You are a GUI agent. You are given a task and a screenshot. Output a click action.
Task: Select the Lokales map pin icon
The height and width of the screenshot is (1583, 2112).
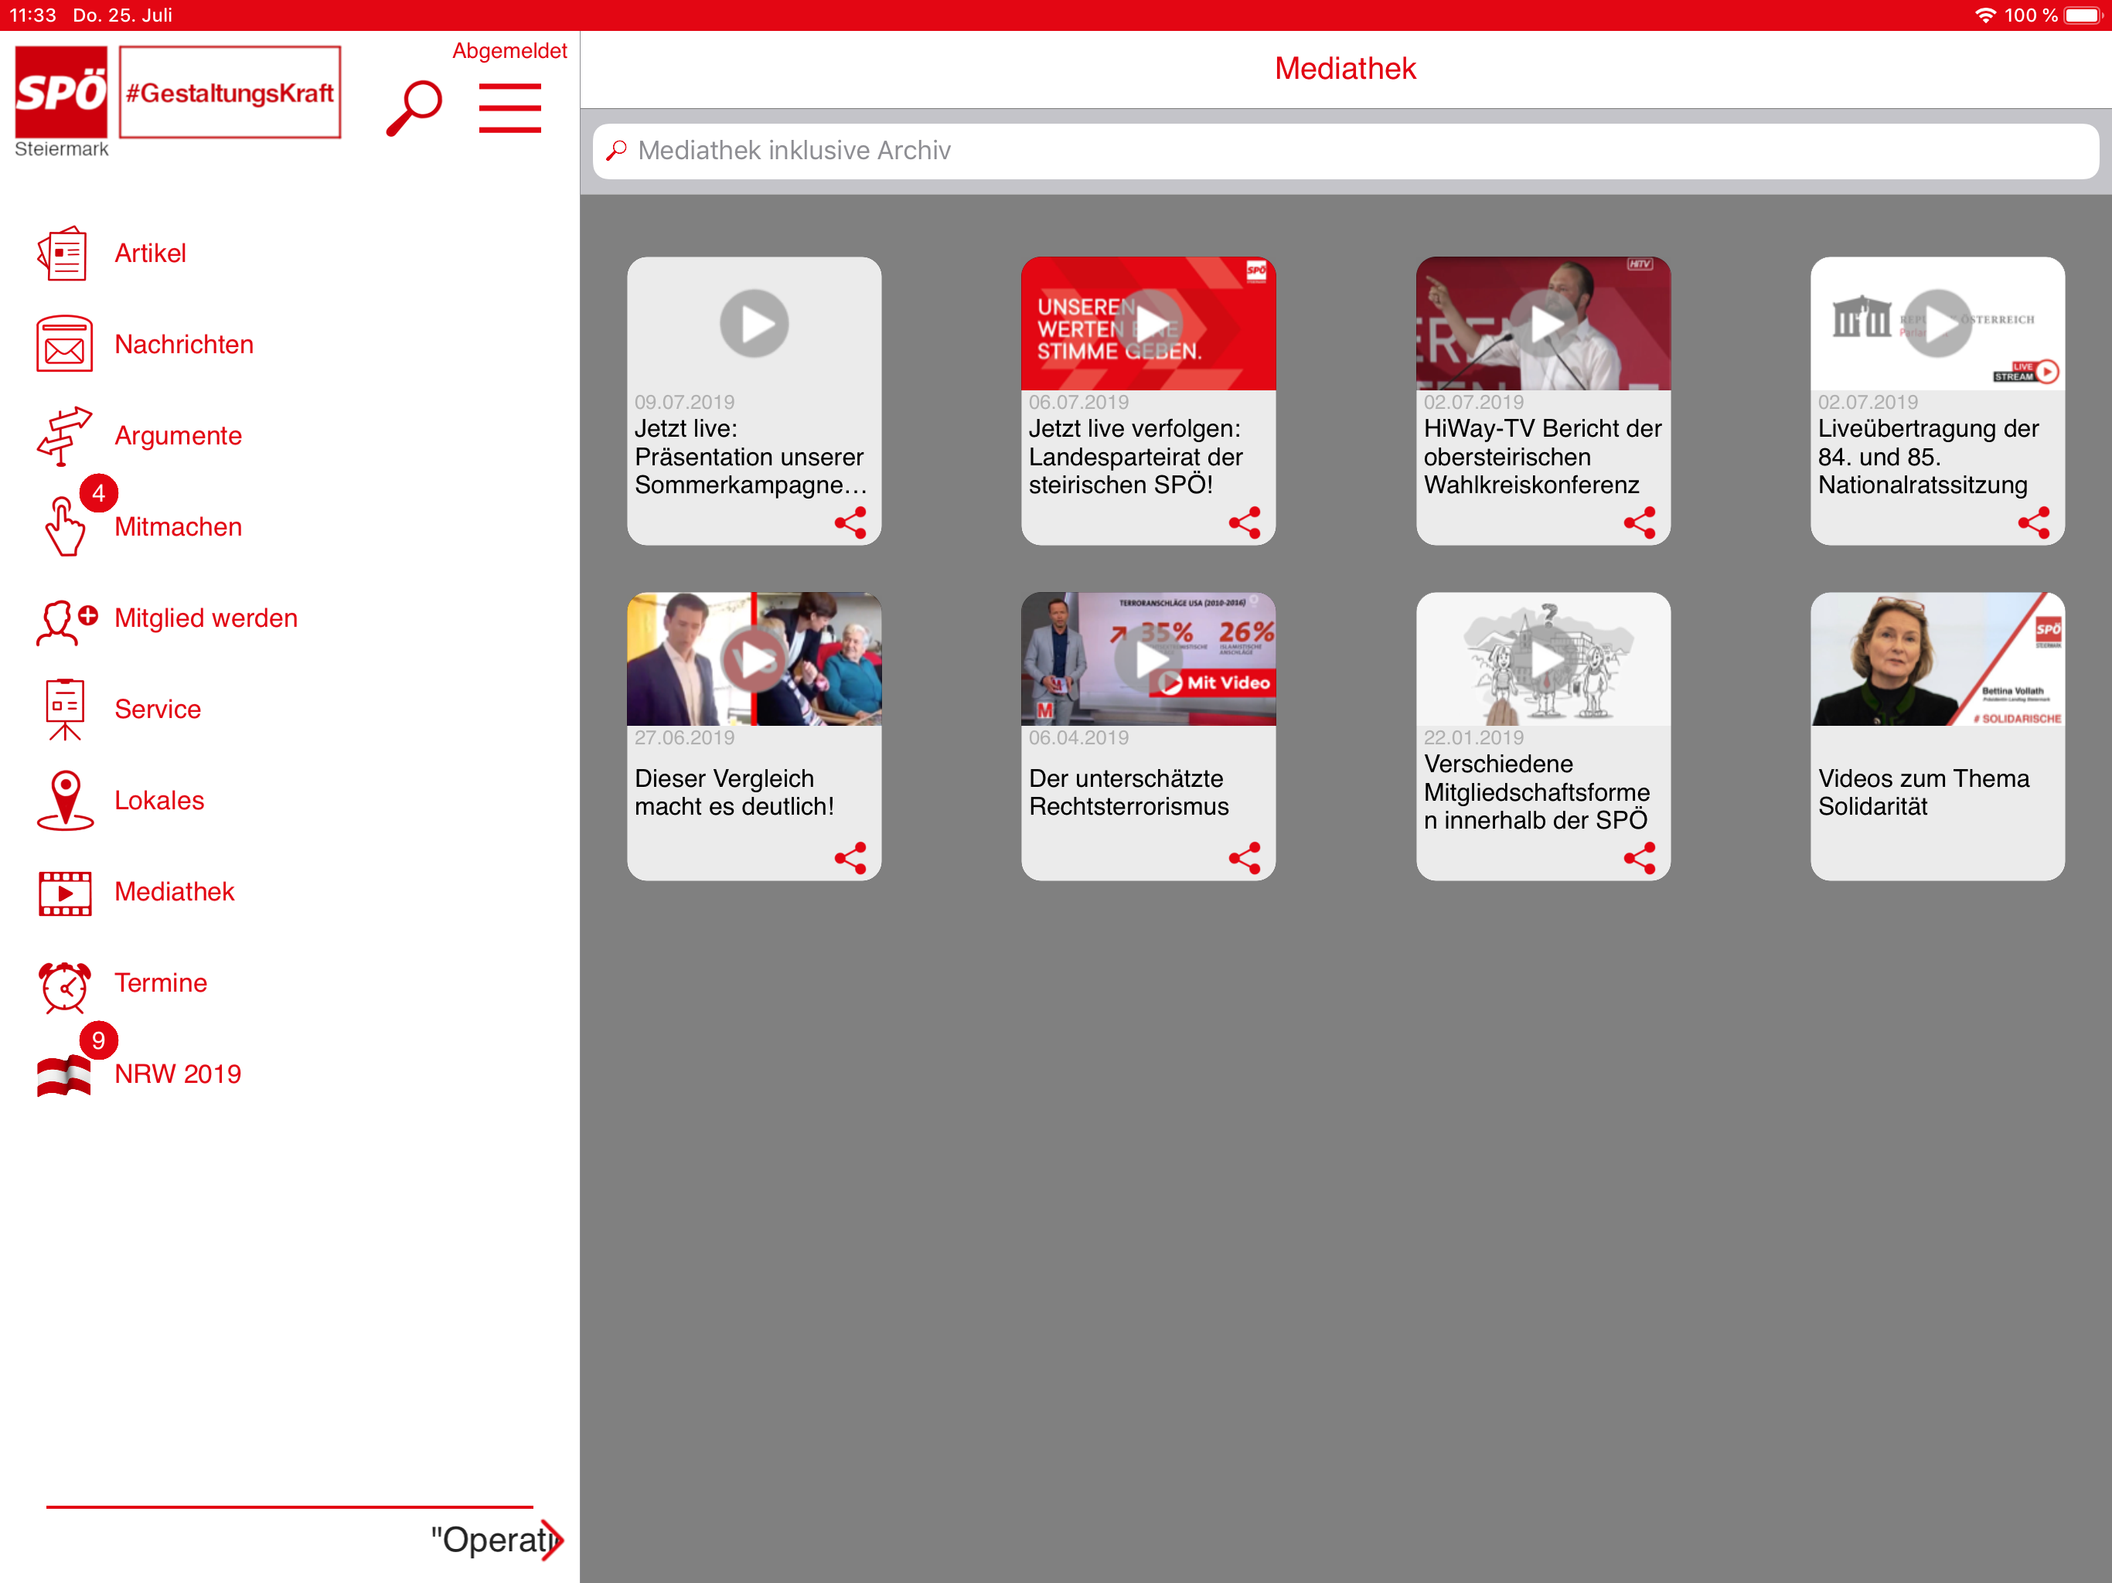point(63,800)
